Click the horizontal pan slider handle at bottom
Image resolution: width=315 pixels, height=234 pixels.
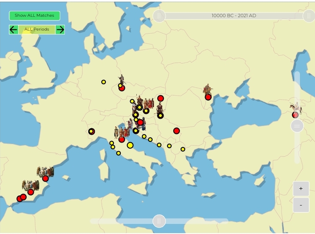coord(159,221)
